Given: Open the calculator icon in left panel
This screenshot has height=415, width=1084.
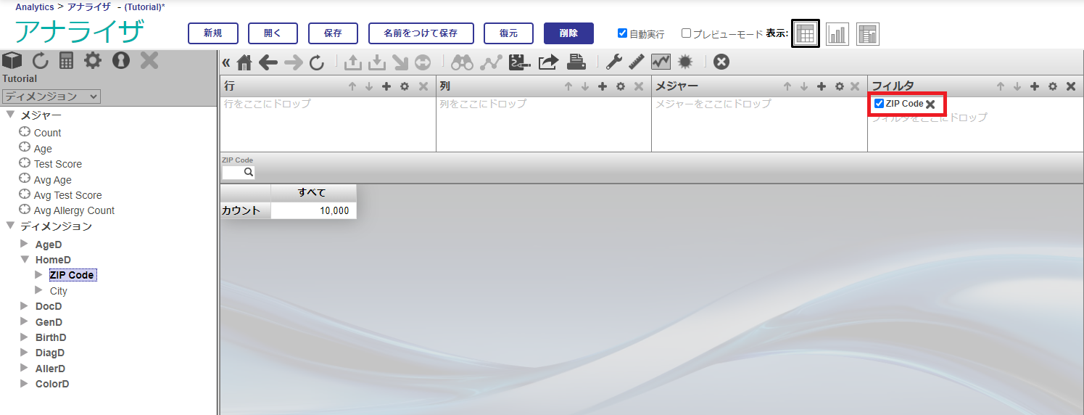Looking at the screenshot, I should point(67,60).
